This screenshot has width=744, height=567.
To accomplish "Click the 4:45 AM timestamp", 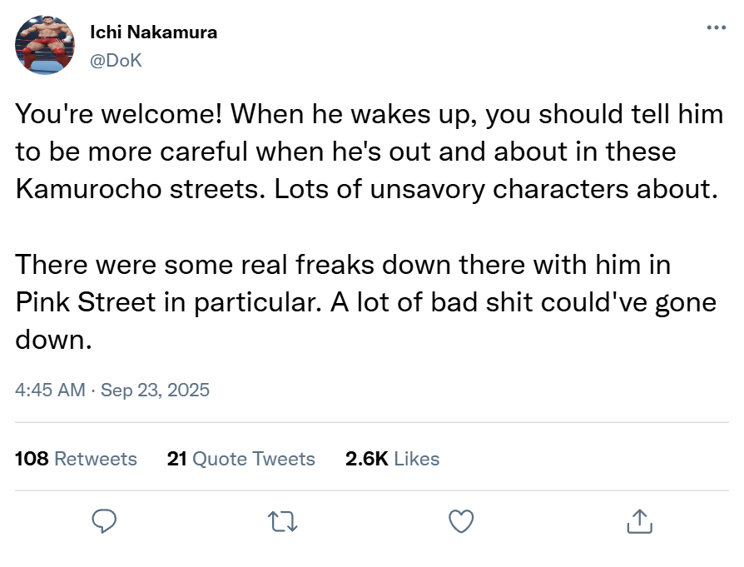I will 50,389.
